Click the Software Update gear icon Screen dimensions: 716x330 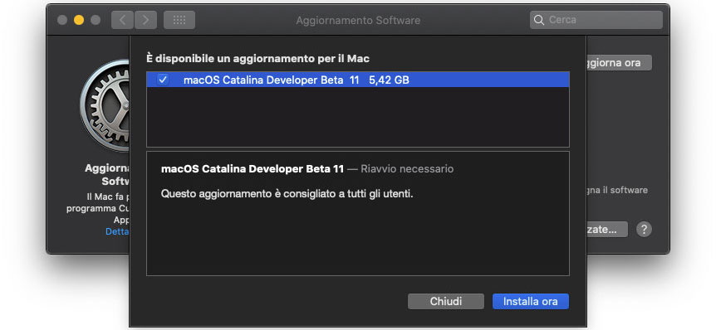(105, 107)
